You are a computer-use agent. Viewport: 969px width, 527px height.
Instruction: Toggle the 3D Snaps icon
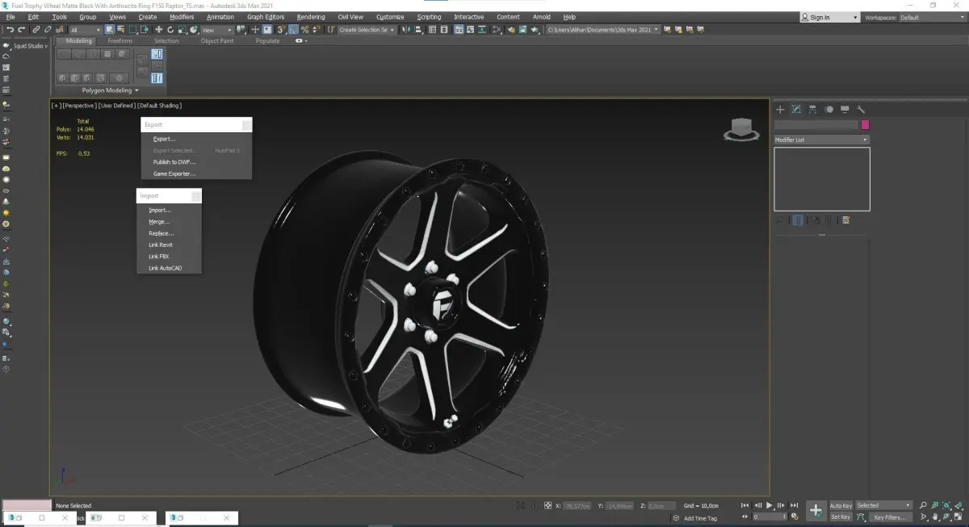(x=280, y=30)
